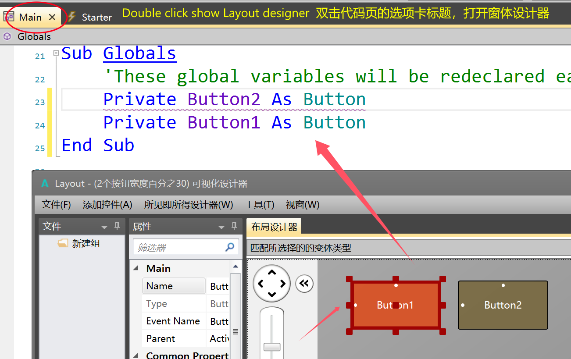Viewport: 571px width, 359px height.
Task: Click the magnifier search icon in filter
Action: click(230, 247)
